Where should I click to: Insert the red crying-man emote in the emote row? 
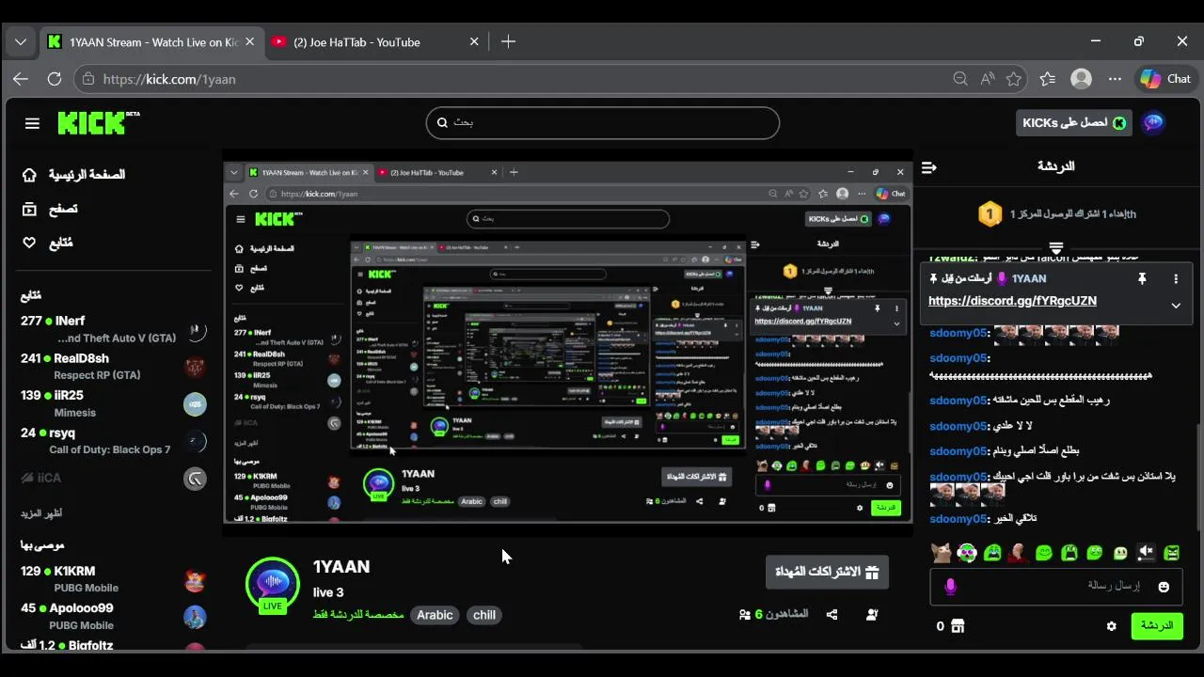[1018, 553]
